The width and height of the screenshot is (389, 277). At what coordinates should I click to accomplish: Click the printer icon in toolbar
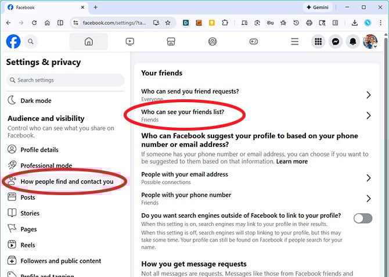point(309,23)
